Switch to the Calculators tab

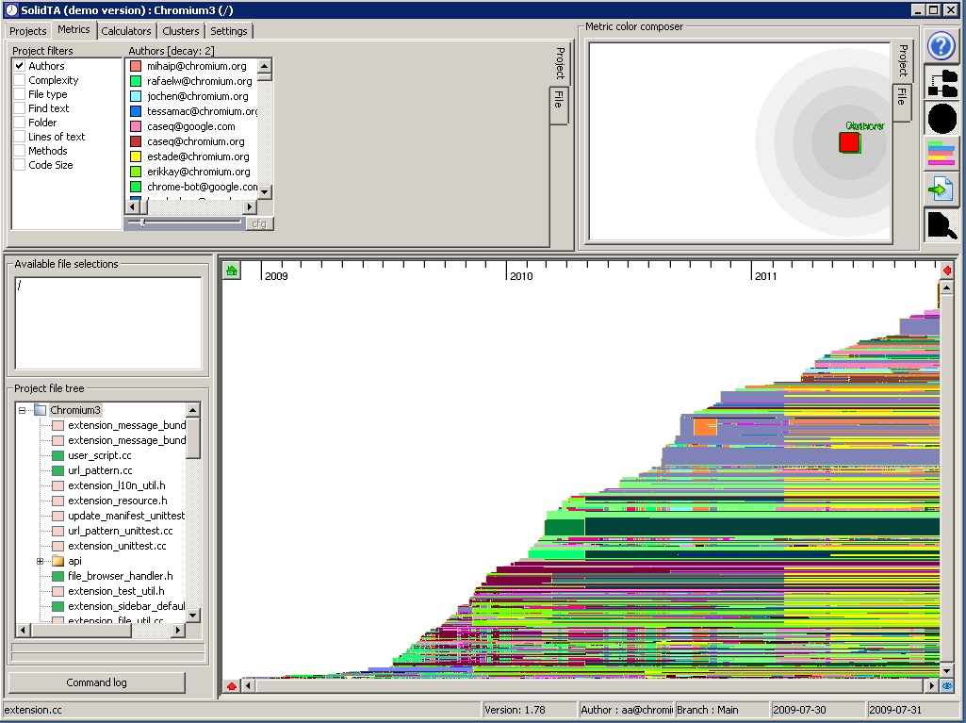pyautogui.click(x=126, y=31)
